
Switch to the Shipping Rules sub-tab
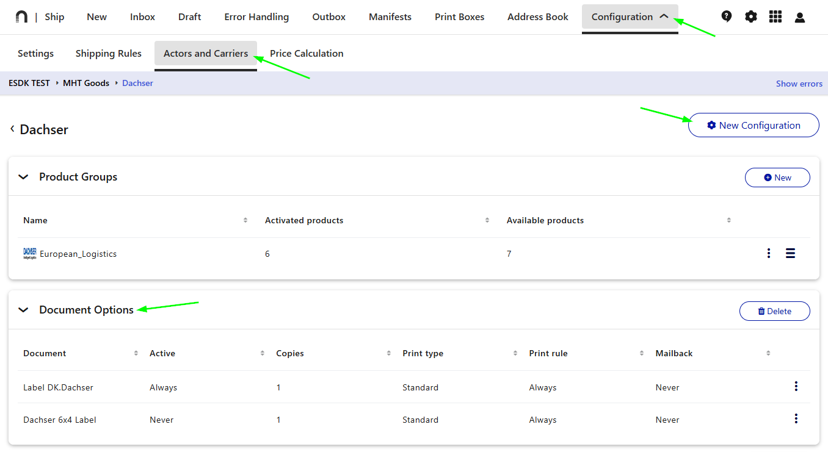pyautogui.click(x=109, y=54)
